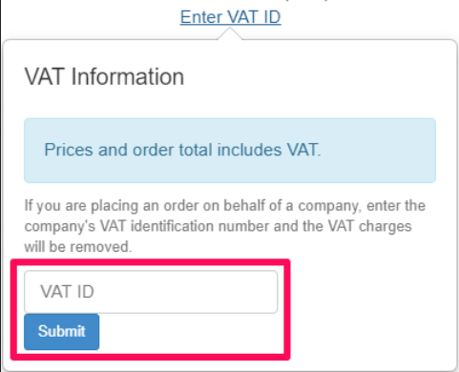This screenshot has width=459, height=372.
Task: Select the blue VAT notice box
Action: point(230,150)
